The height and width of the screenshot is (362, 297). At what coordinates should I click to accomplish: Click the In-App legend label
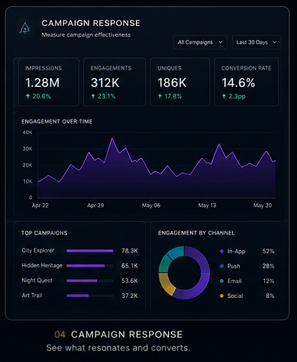tap(236, 252)
